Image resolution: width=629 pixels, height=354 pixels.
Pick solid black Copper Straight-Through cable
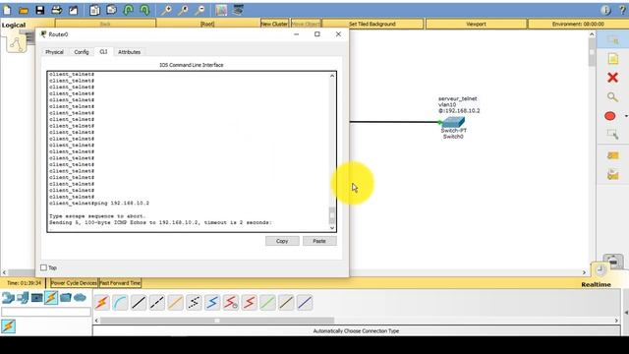139,303
